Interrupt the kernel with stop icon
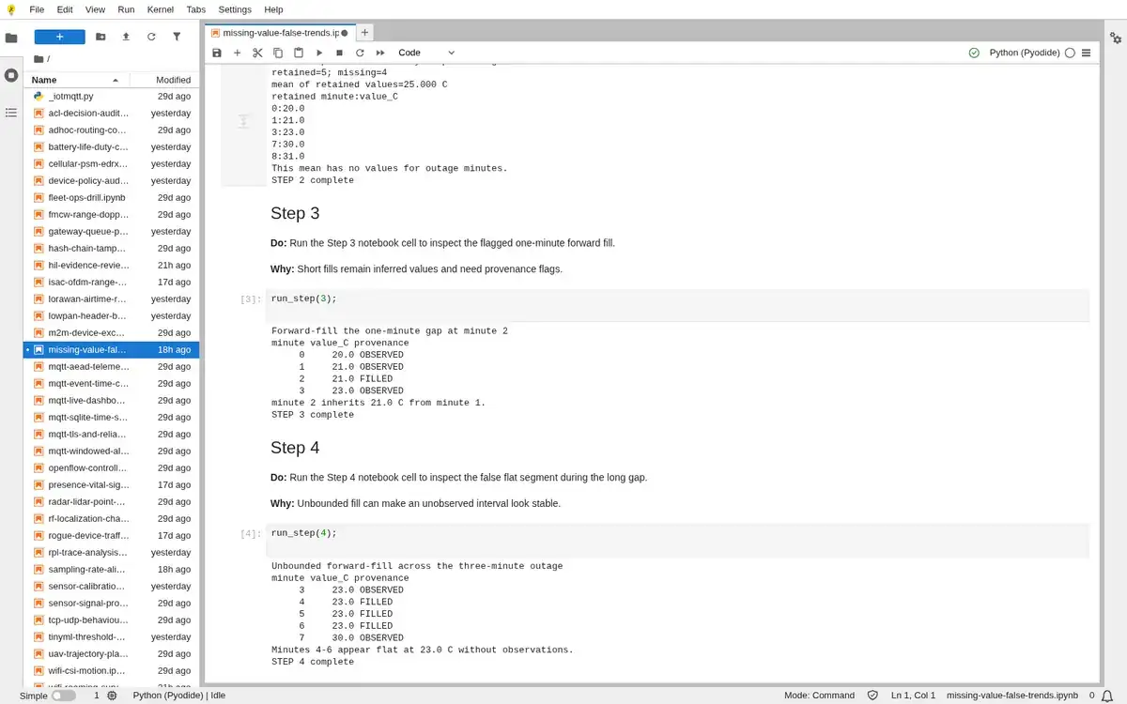 click(339, 53)
